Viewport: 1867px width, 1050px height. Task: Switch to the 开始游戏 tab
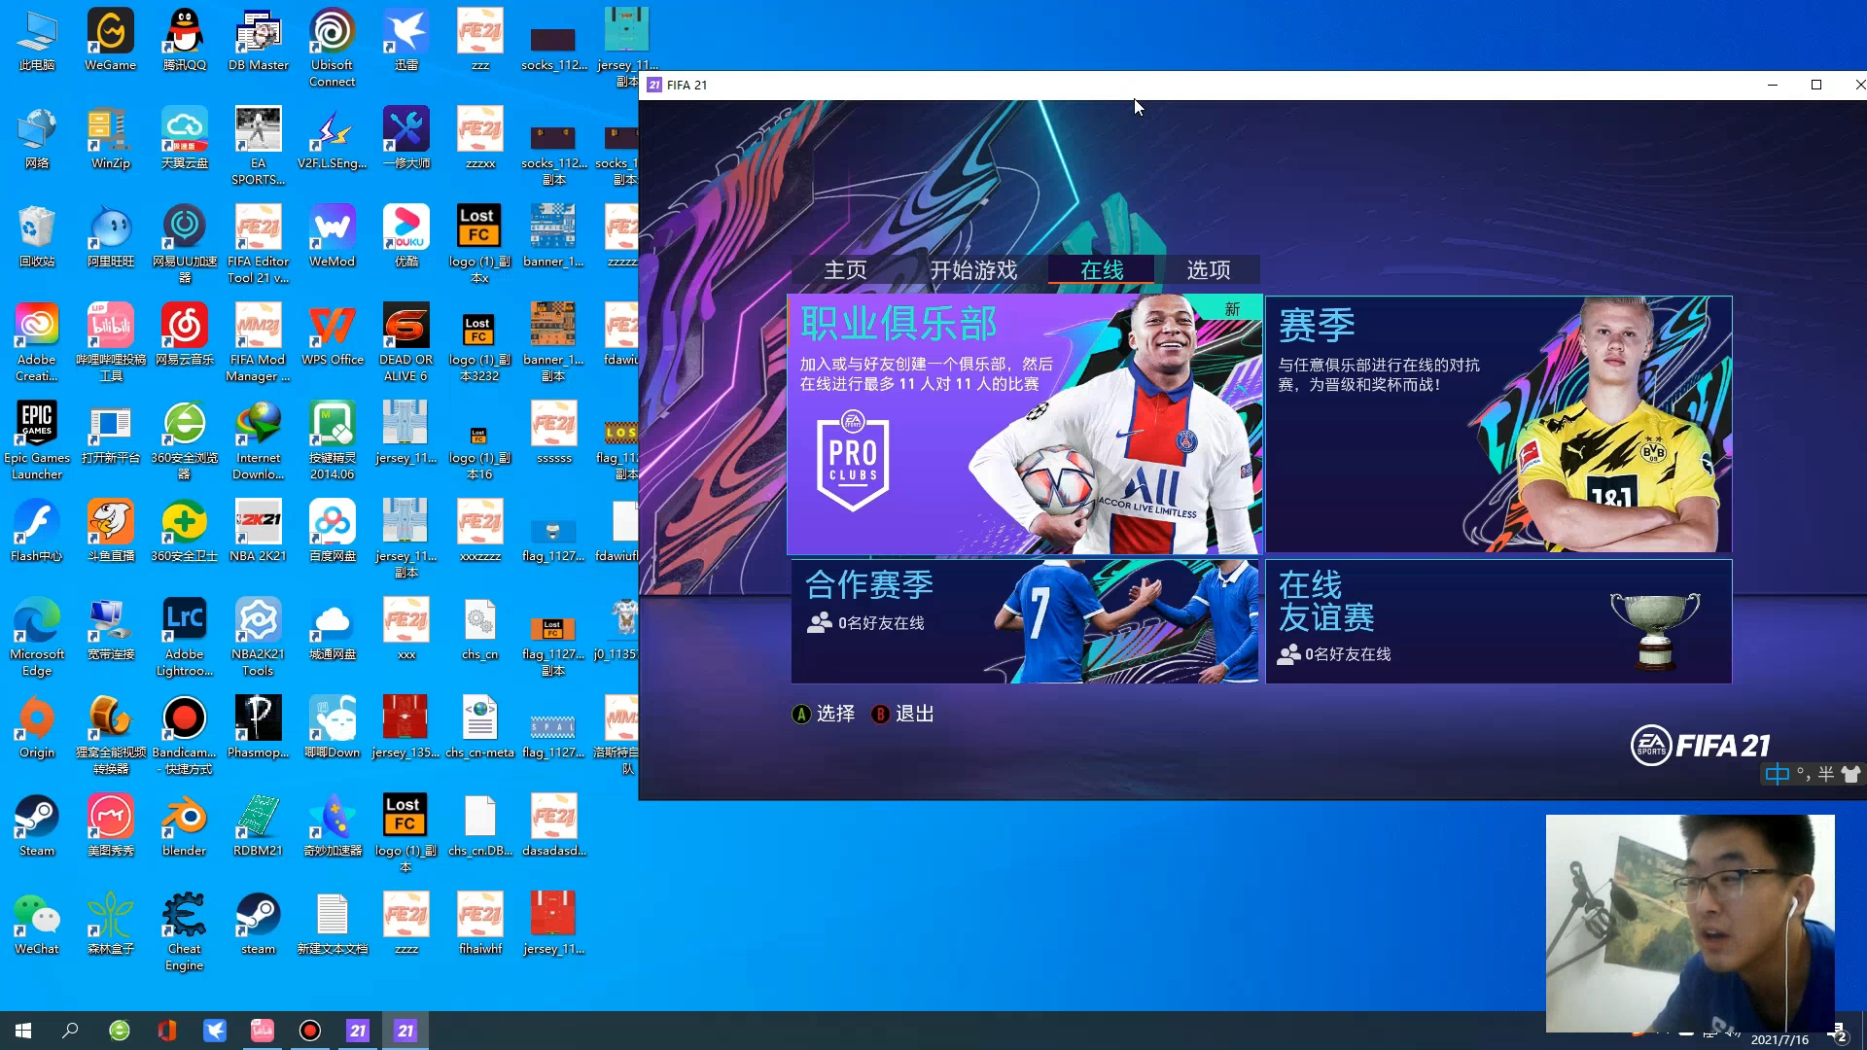click(x=972, y=269)
